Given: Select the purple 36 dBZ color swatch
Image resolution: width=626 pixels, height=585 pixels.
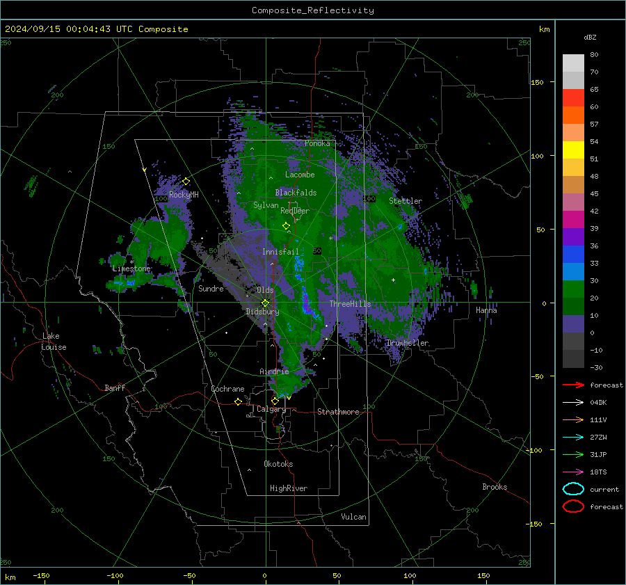Looking at the screenshot, I should click(x=573, y=237).
